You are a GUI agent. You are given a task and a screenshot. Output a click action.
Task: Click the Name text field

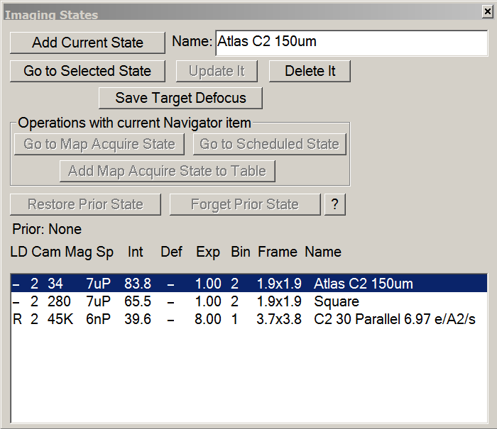[351, 42]
